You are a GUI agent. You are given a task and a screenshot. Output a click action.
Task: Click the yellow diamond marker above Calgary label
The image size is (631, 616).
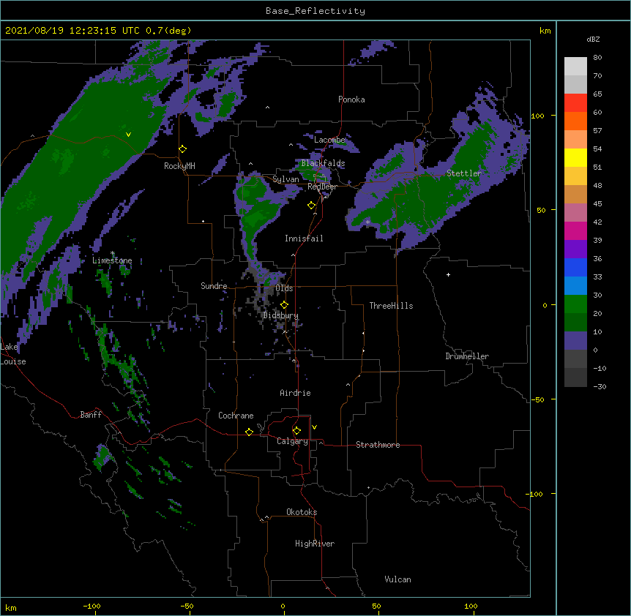point(296,431)
